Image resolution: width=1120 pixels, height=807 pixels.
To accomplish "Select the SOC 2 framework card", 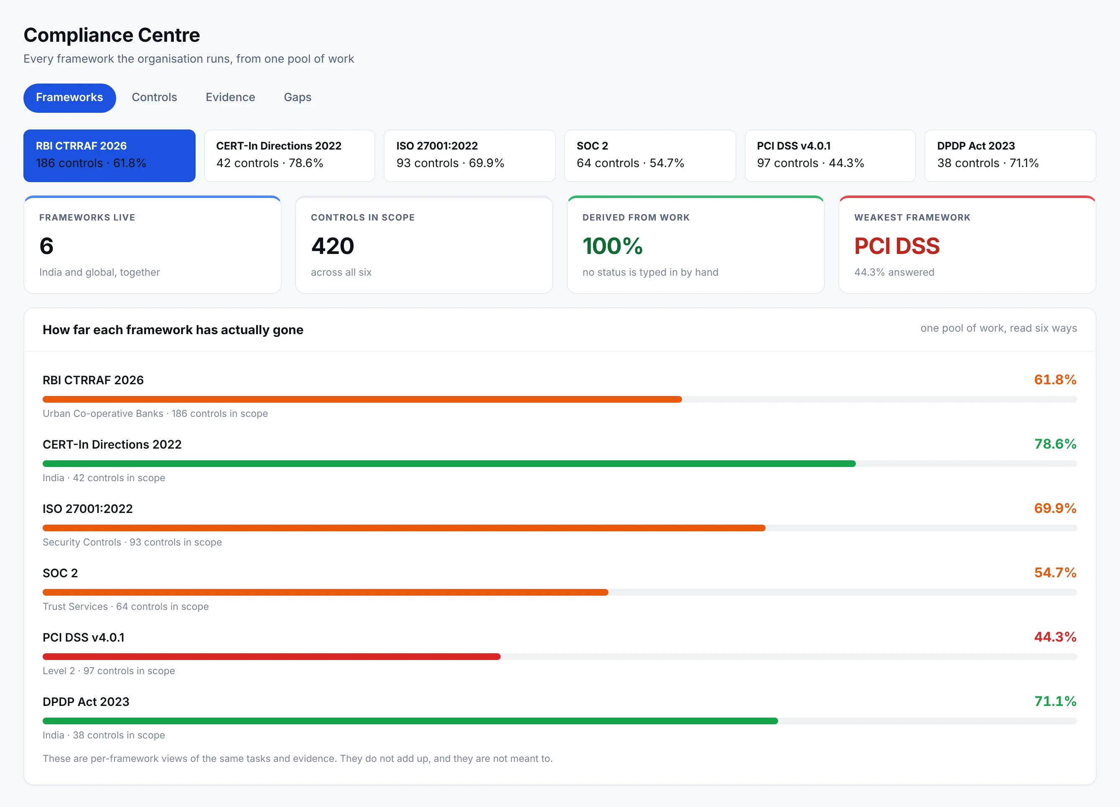I will 650,155.
